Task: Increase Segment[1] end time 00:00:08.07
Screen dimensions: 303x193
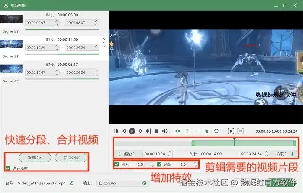Action: point(97,21)
